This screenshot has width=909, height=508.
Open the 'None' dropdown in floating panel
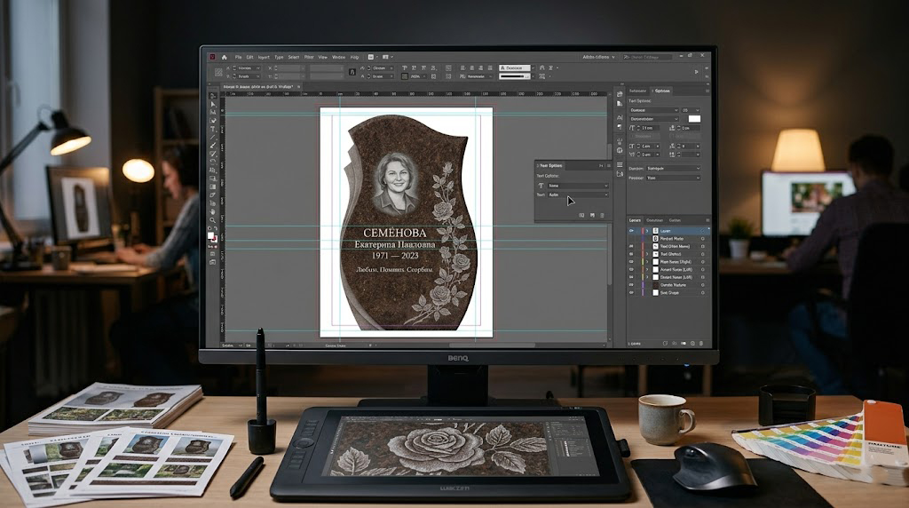[578, 186]
